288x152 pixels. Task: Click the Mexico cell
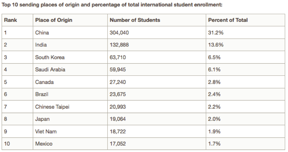[44, 144]
